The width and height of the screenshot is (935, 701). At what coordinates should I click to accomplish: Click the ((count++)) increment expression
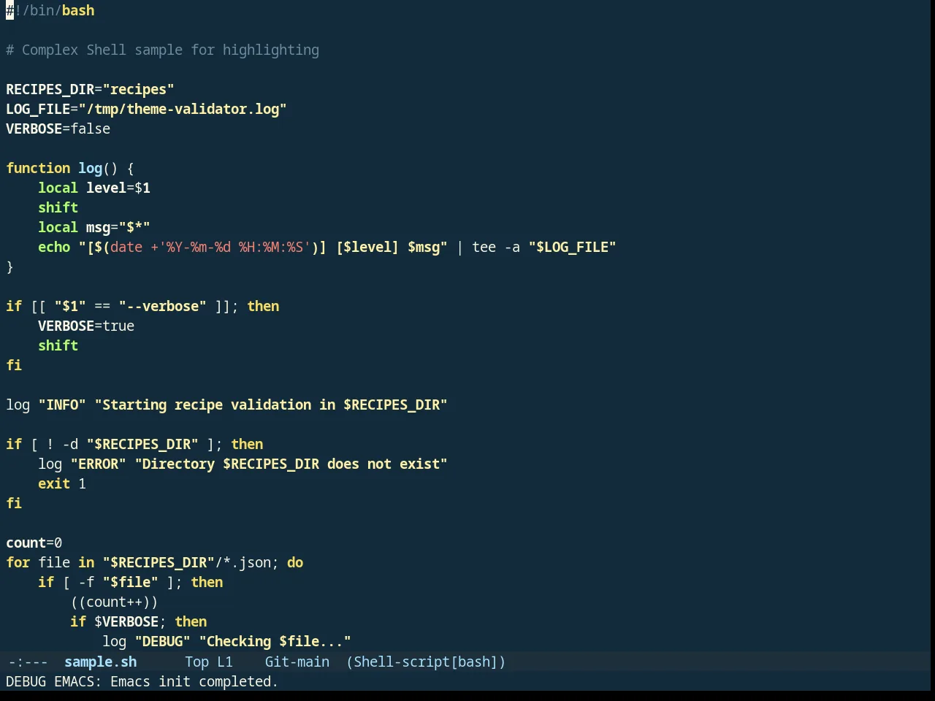pyautogui.click(x=114, y=602)
